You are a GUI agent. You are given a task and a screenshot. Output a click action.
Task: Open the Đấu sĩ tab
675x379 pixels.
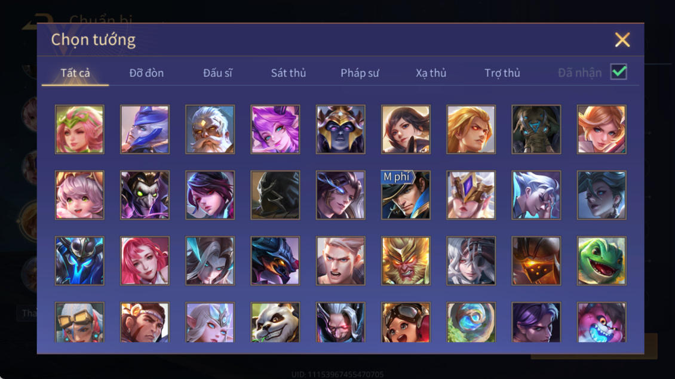[x=217, y=73]
